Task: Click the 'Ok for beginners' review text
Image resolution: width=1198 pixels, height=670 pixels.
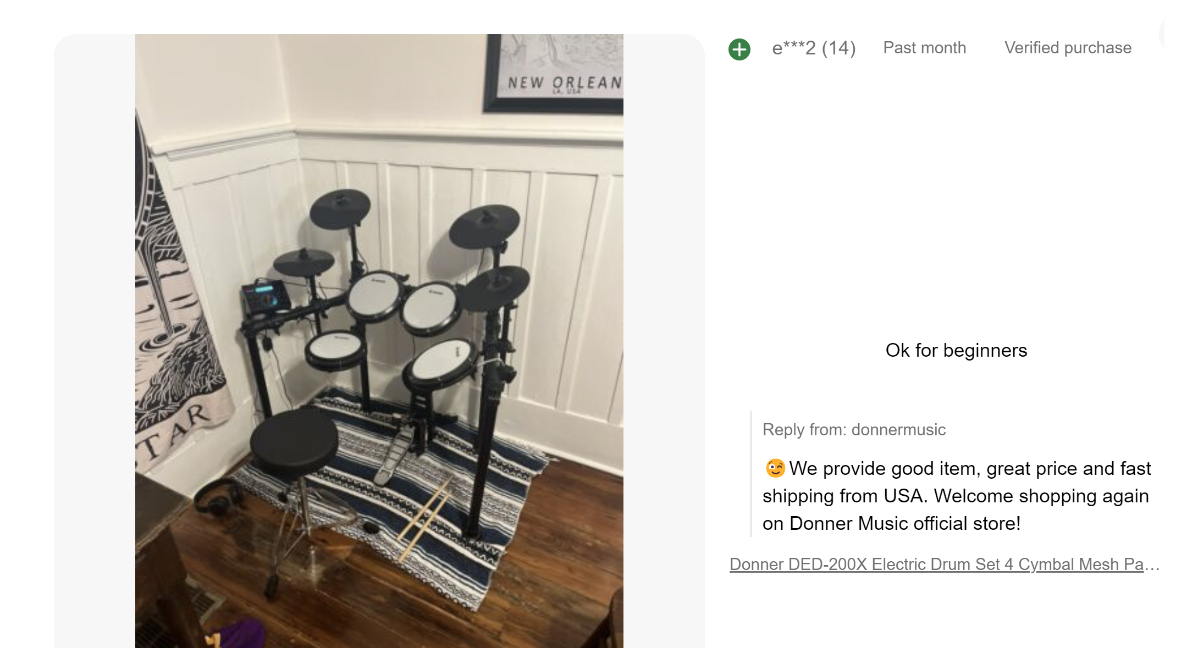Action: [956, 351]
